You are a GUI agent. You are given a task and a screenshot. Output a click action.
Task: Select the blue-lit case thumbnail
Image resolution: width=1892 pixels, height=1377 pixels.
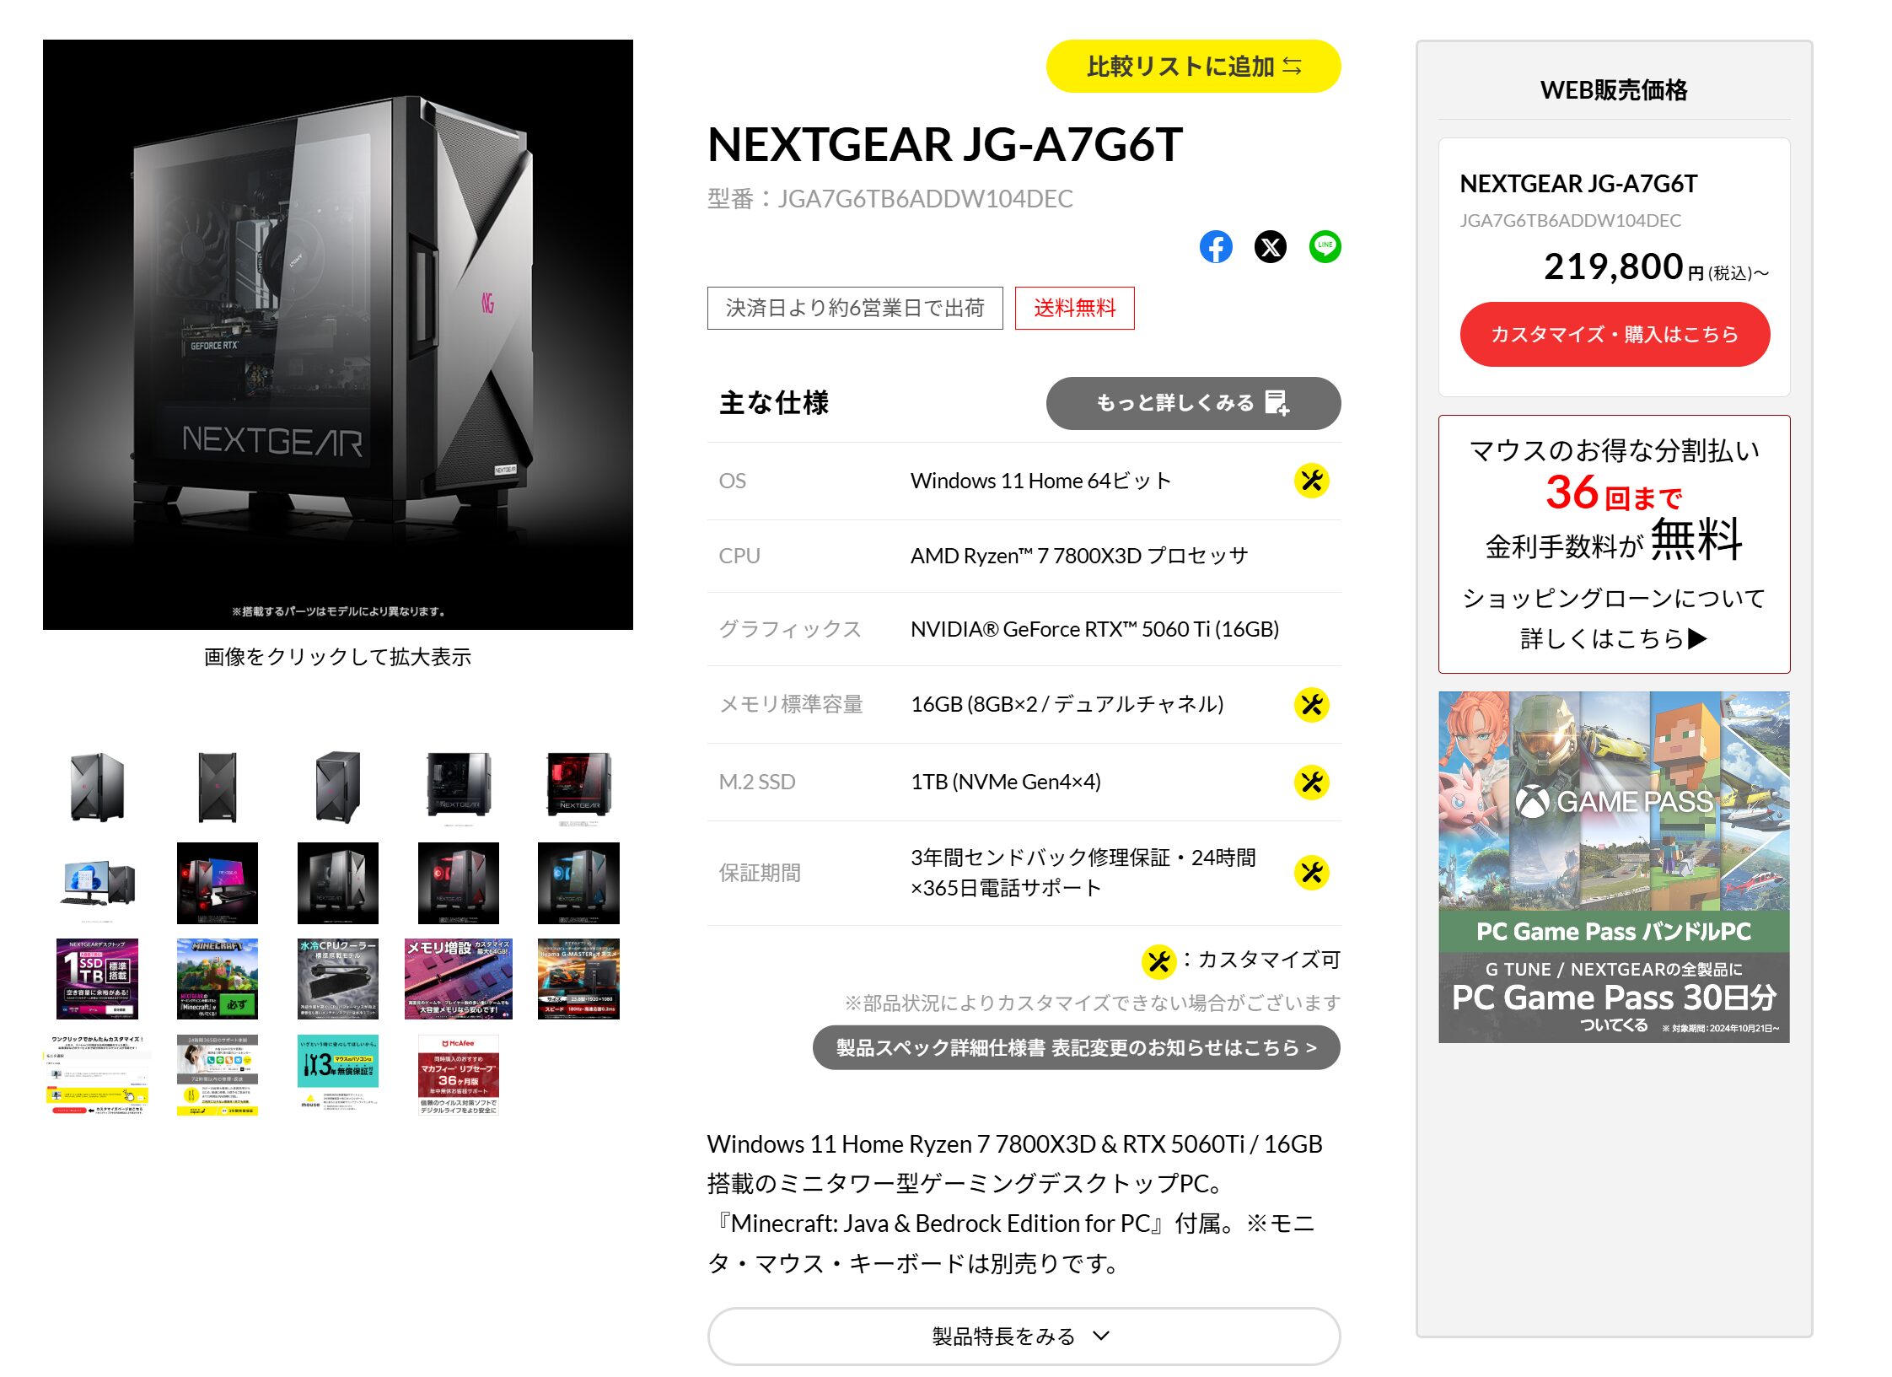[x=578, y=883]
